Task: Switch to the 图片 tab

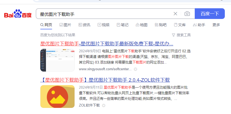Action: click(65, 25)
